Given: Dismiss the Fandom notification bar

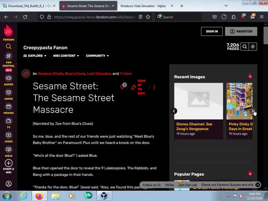Looking at the screenshot, I should pyautogui.click(x=258, y=185).
